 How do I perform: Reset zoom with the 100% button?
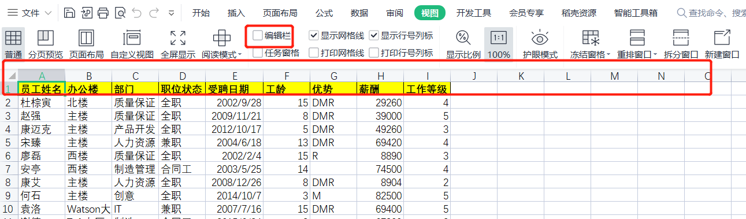pos(499,44)
